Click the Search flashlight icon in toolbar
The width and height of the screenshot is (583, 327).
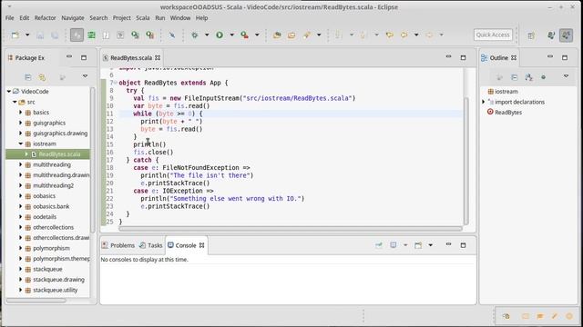306,35
